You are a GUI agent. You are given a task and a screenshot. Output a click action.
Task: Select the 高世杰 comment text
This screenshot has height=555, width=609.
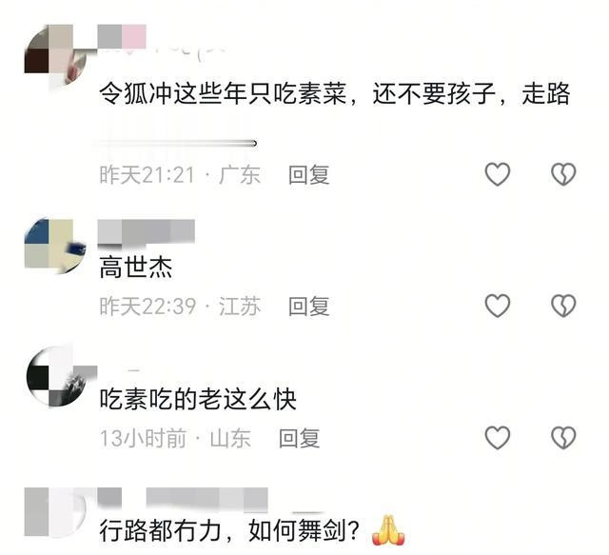(x=136, y=268)
